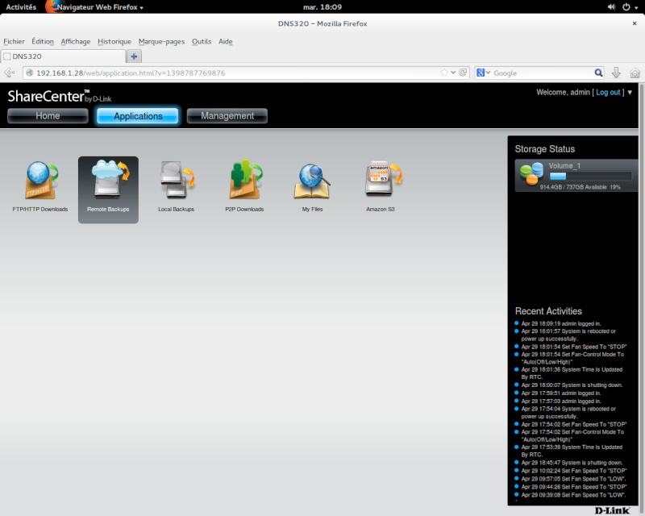Select the DNS320 browser tab
This screenshot has width=645, height=516.
coord(63,56)
